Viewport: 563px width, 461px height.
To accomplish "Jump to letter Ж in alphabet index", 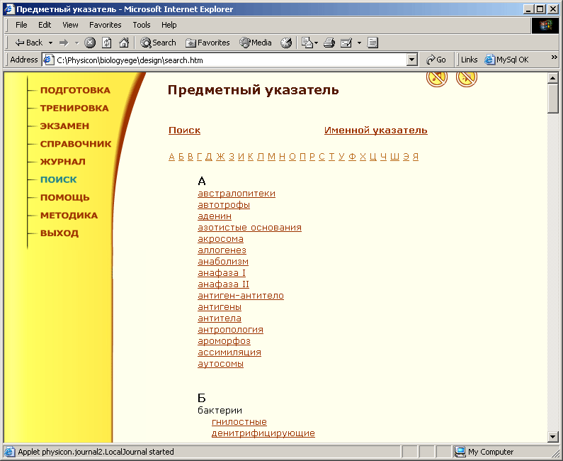I will point(220,157).
